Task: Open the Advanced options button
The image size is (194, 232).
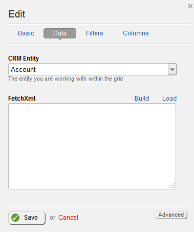Action: pos(171,215)
